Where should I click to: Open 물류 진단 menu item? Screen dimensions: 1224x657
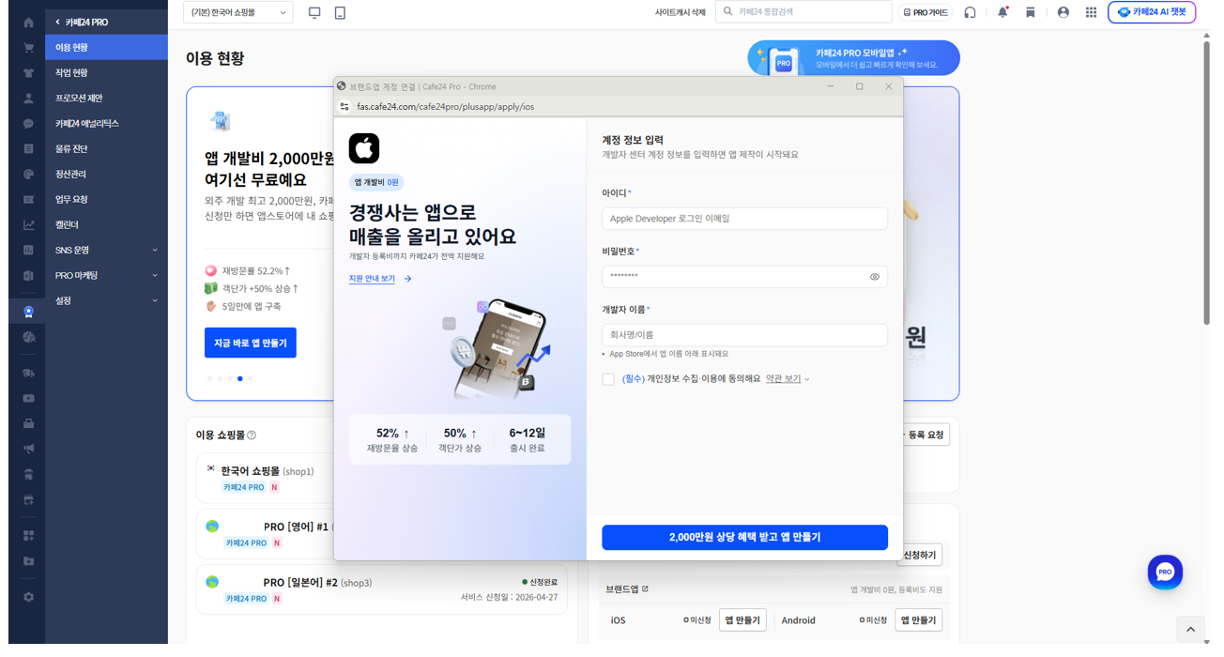point(106,148)
